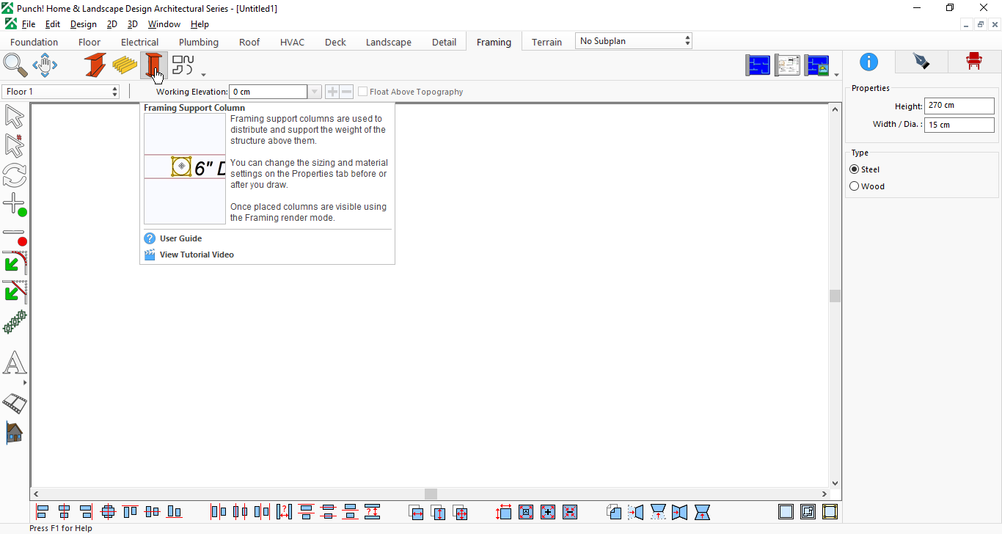Open the pen nib appearance tab
This screenshot has height=534, width=1002.
(x=921, y=62)
